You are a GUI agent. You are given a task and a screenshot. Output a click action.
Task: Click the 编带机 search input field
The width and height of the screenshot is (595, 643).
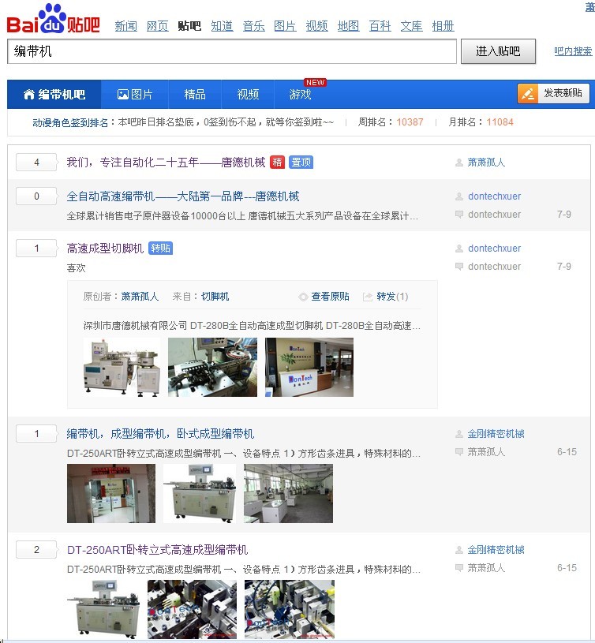(x=232, y=51)
